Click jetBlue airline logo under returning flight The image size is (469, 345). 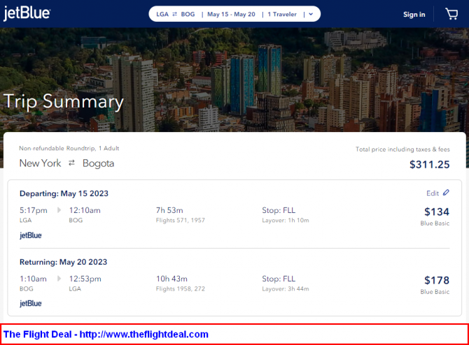point(31,304)
